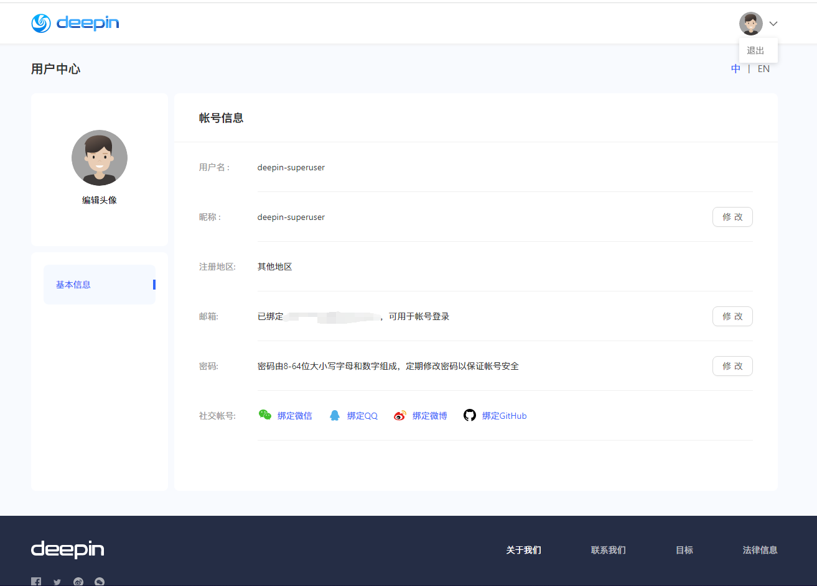Click the 编辑头像 link
This screenshot has height=586, width=817.
tap(100, 200)
